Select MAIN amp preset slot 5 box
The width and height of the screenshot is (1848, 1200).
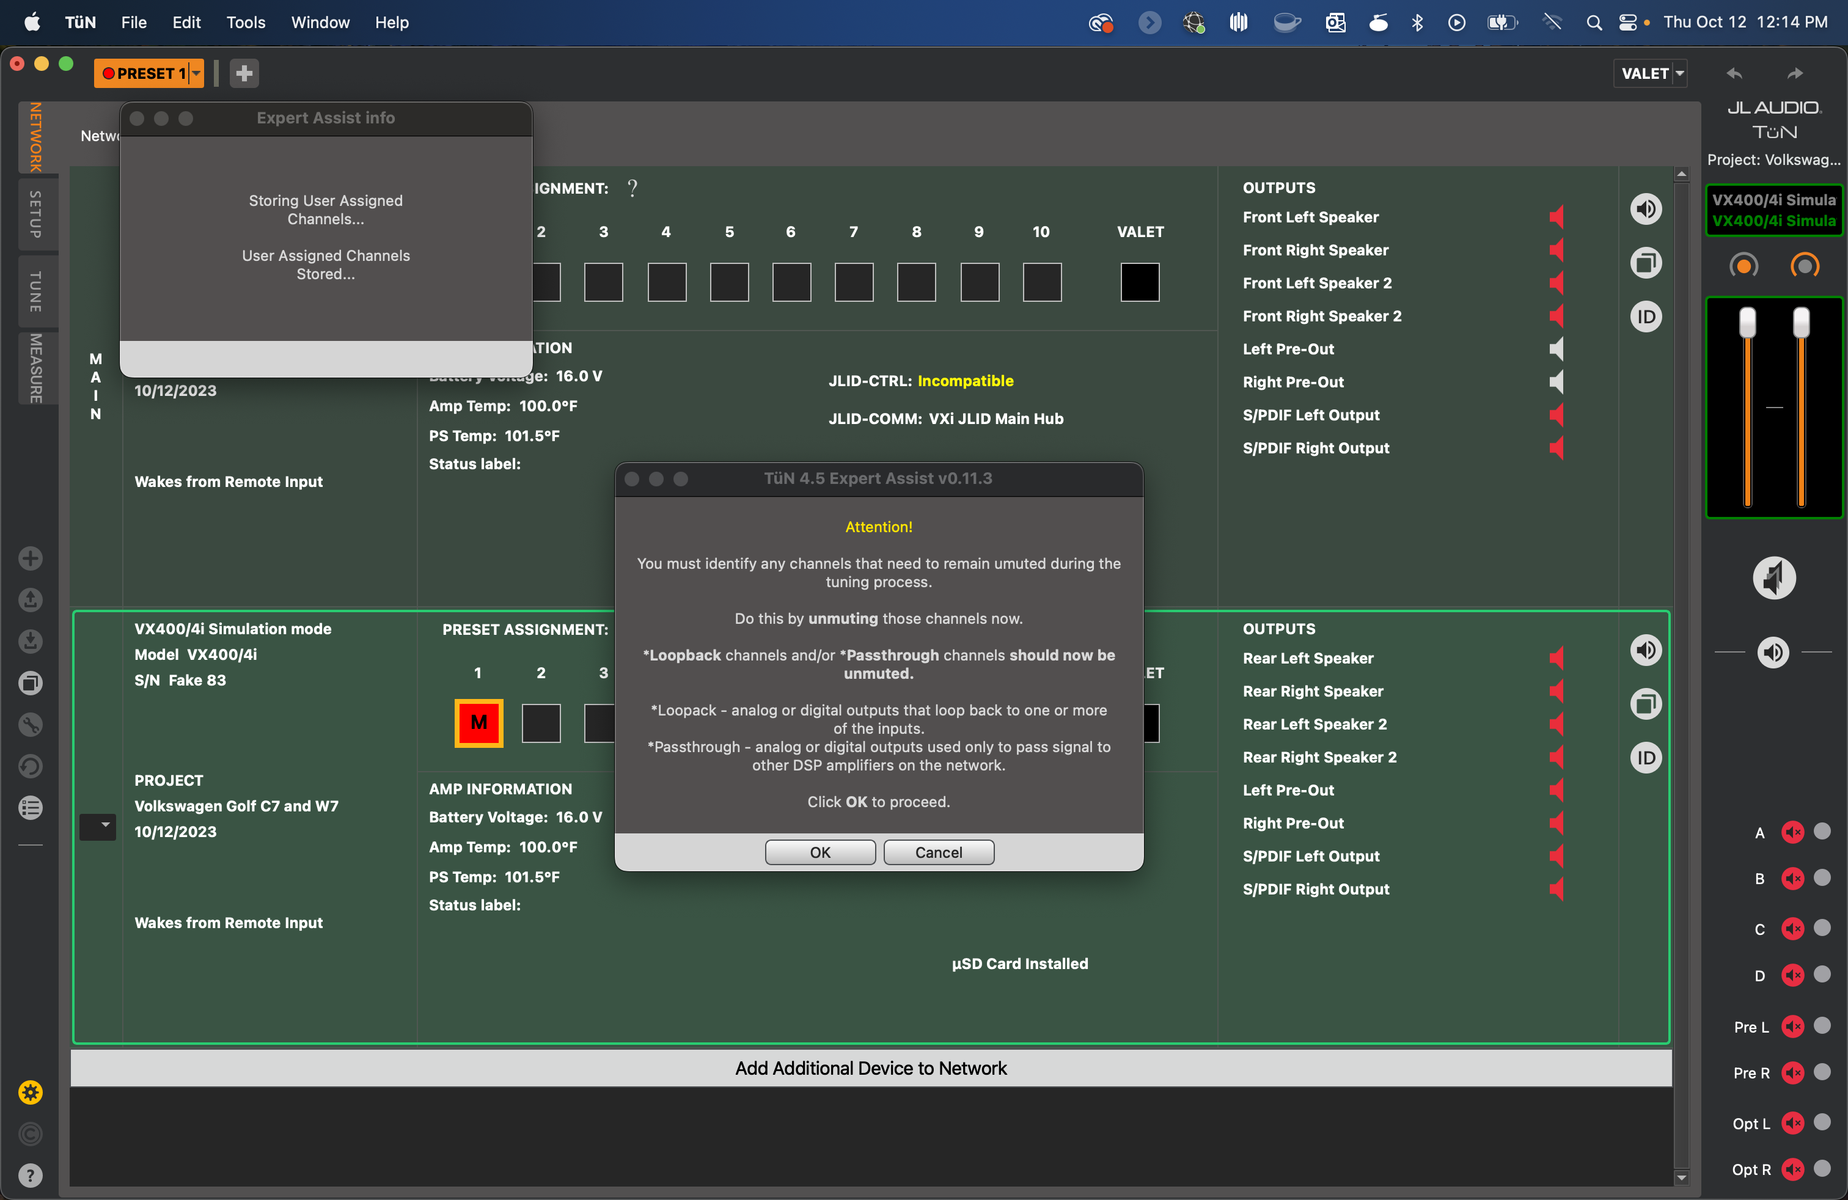click(729, 282)
